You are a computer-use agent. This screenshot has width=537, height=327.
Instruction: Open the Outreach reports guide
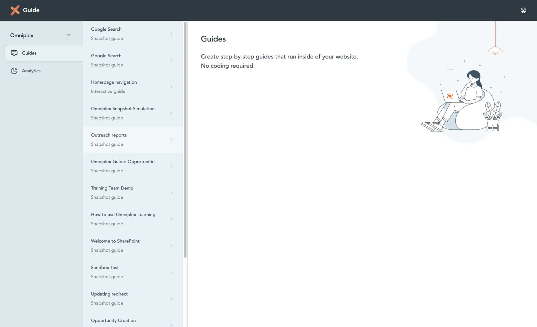coord(133,140)
